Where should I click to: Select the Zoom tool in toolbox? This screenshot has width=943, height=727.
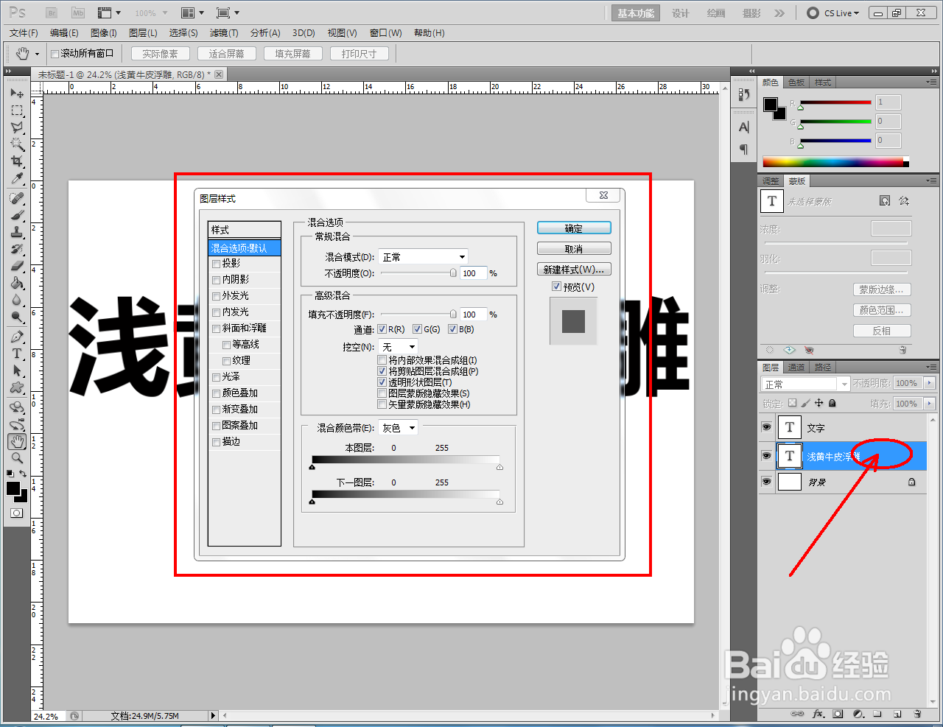pyautogui.click(x=17, y=458)
